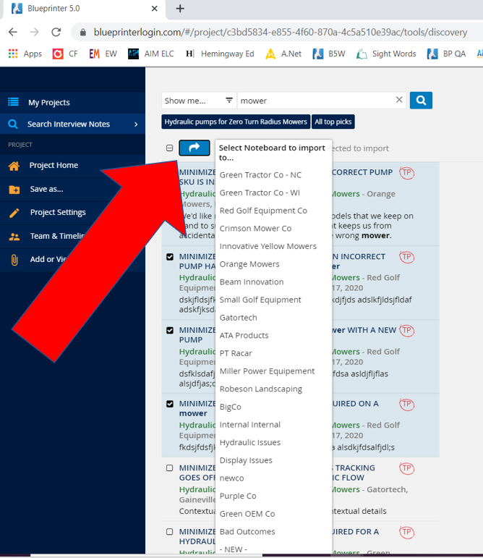
Task: Open the Apps bookmark grid
Action: point(25,54)
